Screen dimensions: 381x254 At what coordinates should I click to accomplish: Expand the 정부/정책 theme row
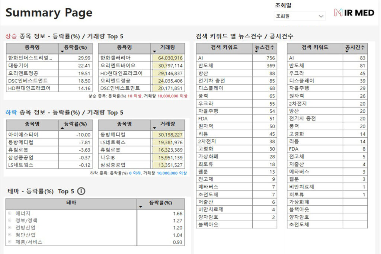pyautogui.click(x=10, y=220)
